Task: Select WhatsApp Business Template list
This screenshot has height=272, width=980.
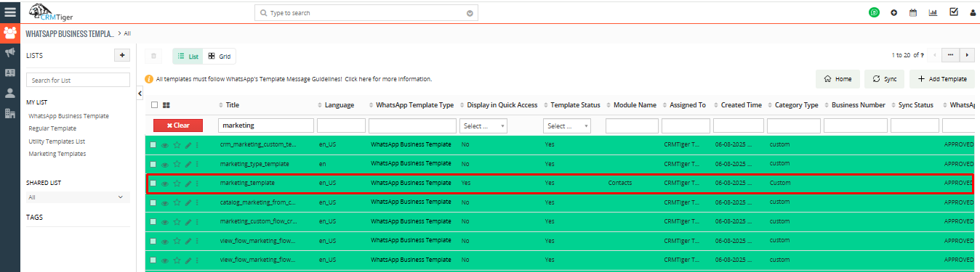Action: tap(68, 116)
